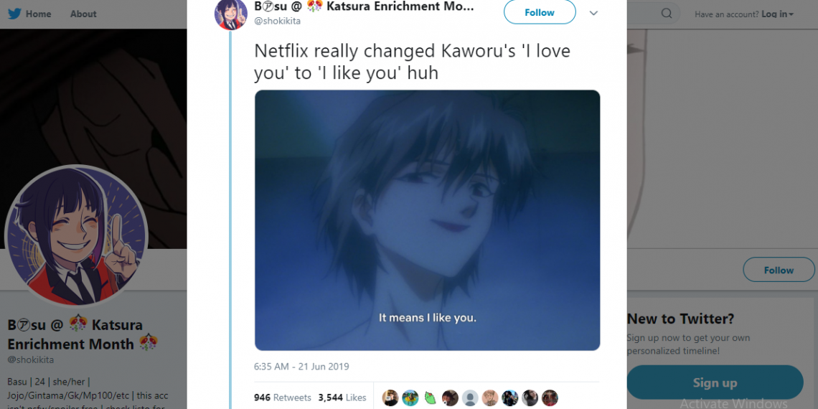Click the Sign up button
818x409 pixels.
pyautogui.click(x=715, y=382)
